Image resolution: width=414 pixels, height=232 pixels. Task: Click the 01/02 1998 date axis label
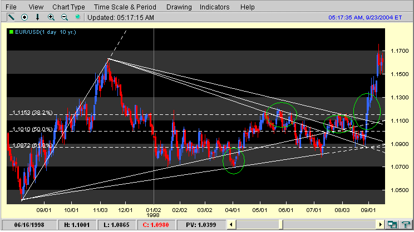click(154, 213)
